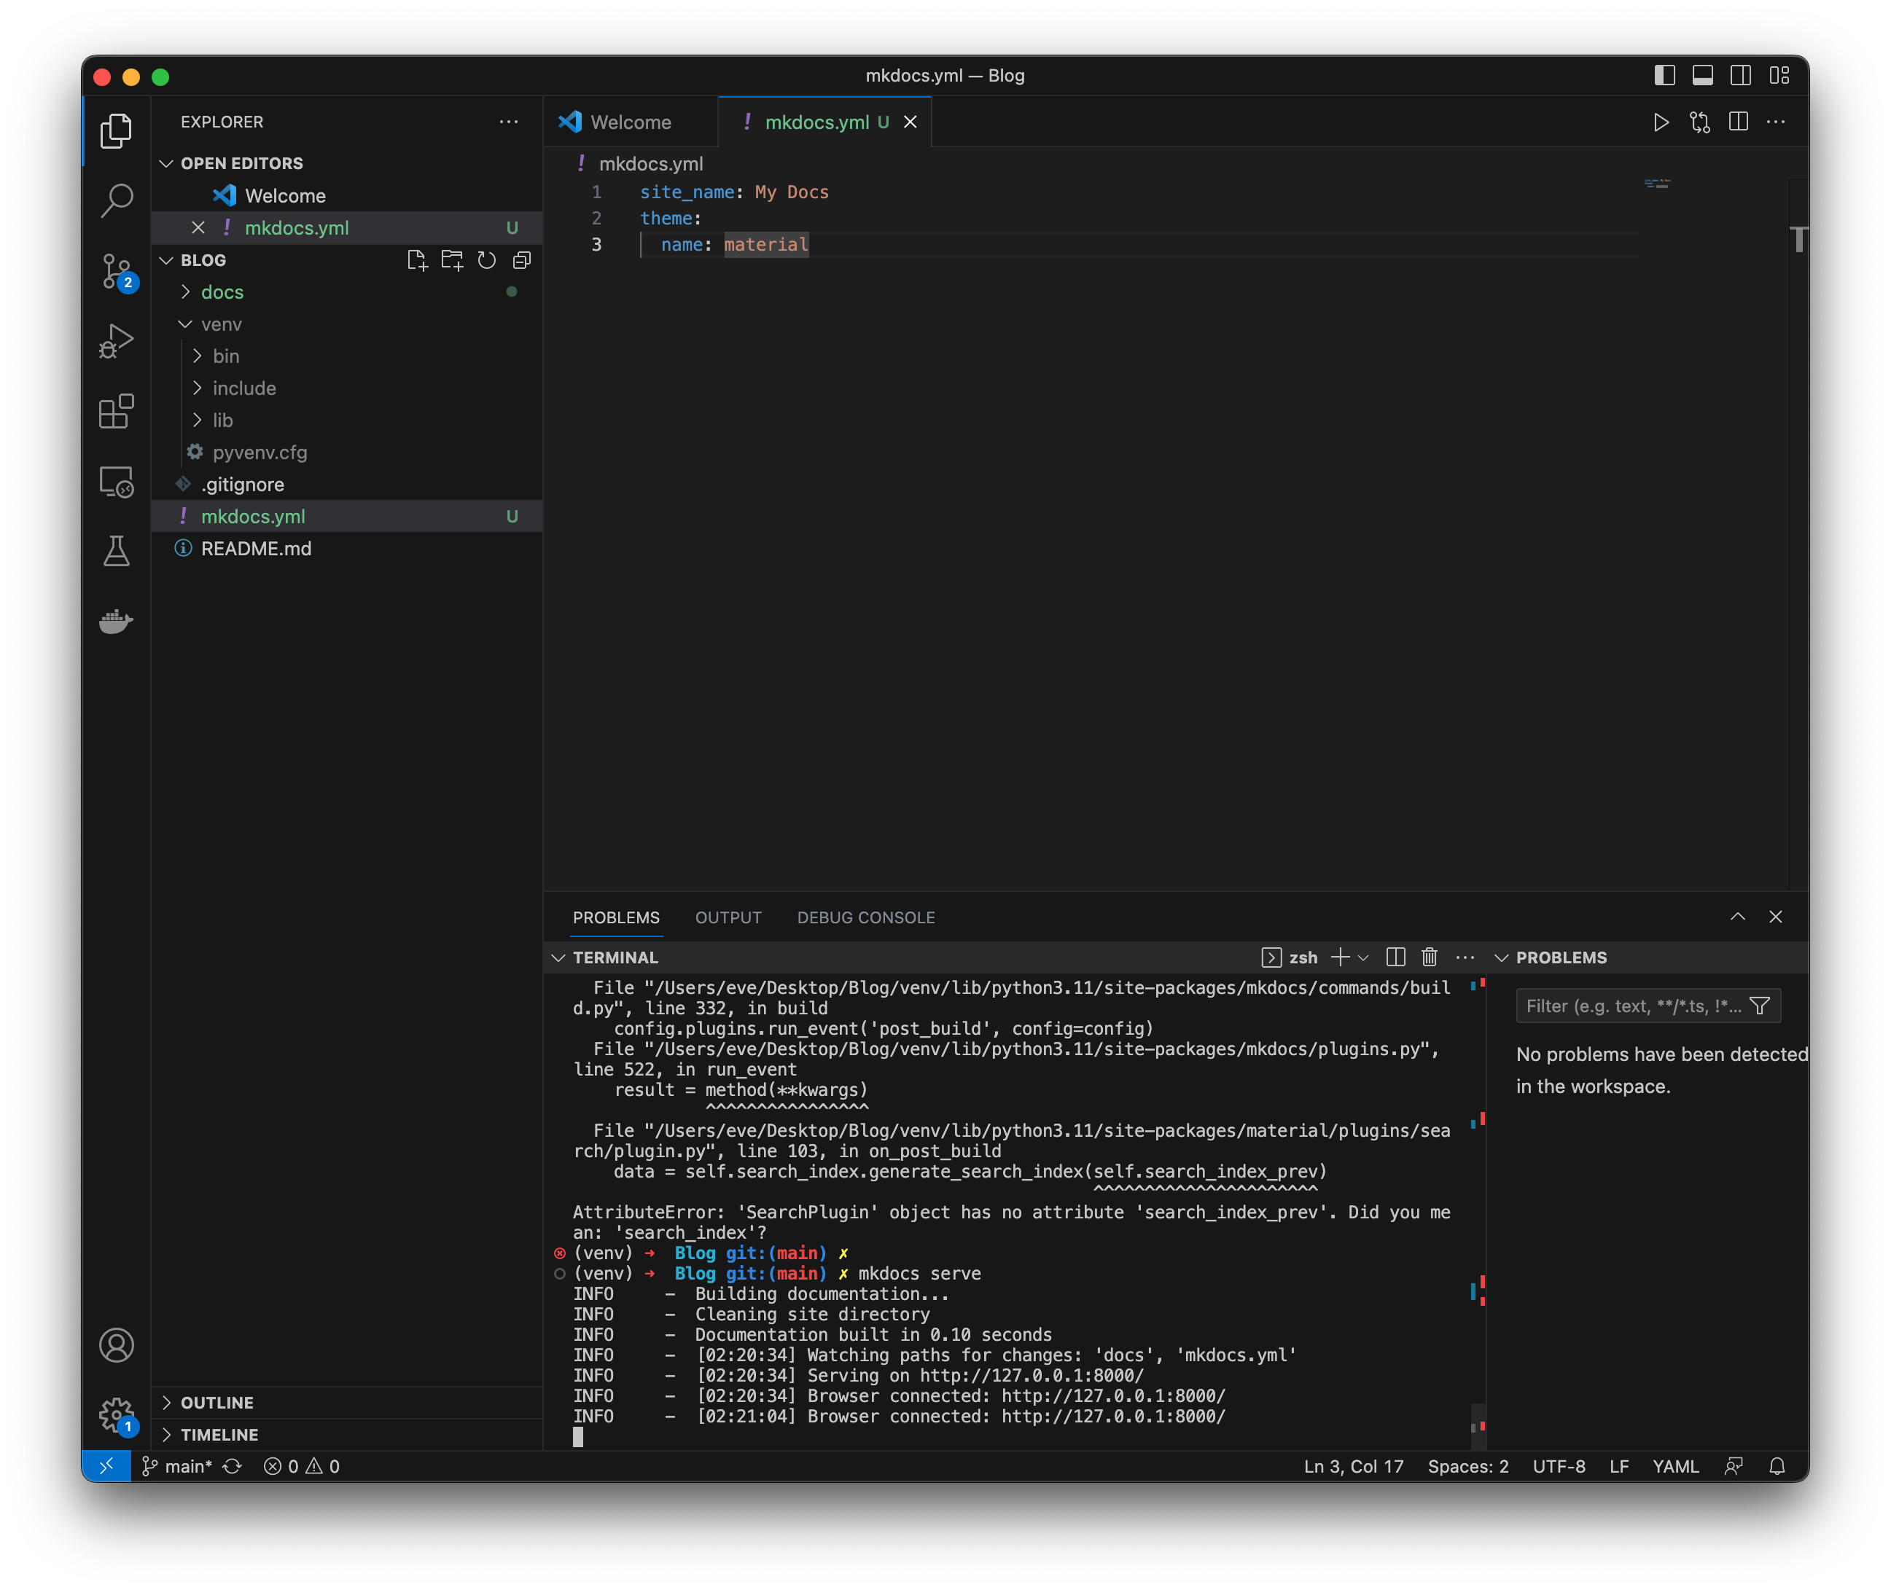Create a new file in BLOG folder
This screenshot has width=1891, height=1590.
point(416,260)
